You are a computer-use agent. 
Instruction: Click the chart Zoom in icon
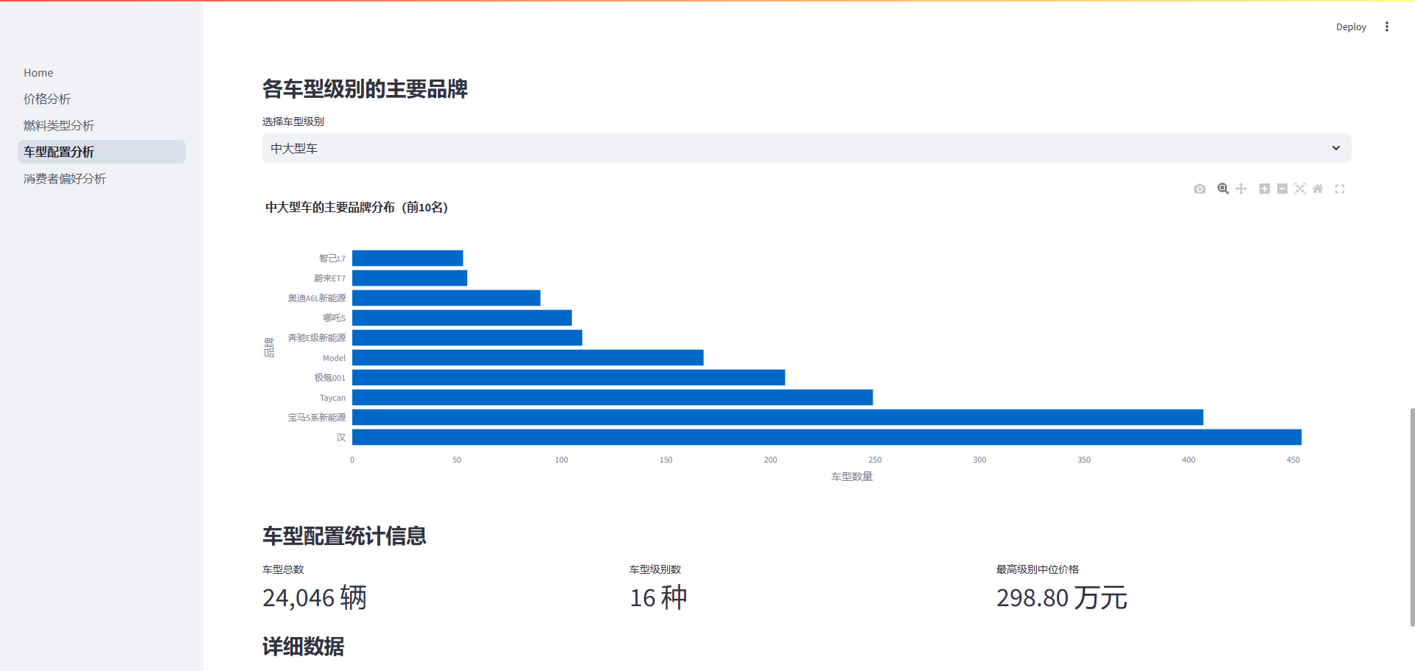click(1265, 189)
